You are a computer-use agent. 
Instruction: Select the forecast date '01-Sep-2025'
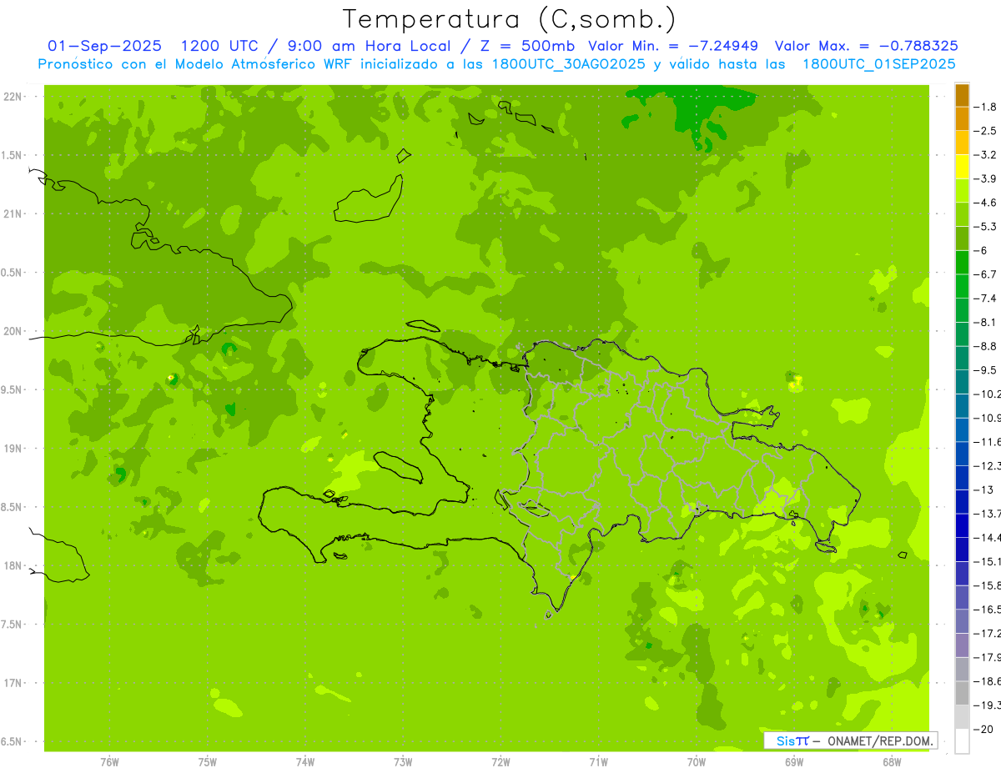pyautogui.click(x=104, y=46)
